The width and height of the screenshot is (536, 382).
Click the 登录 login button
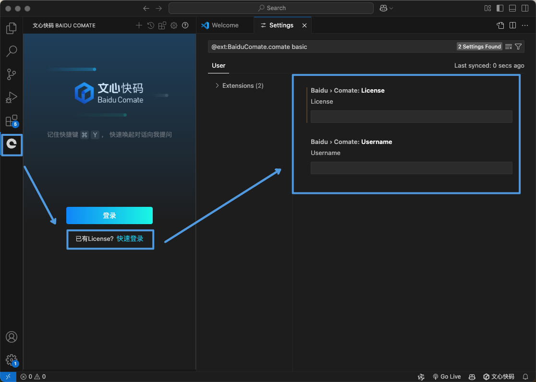pyautogui.click(x=110, y=215)
